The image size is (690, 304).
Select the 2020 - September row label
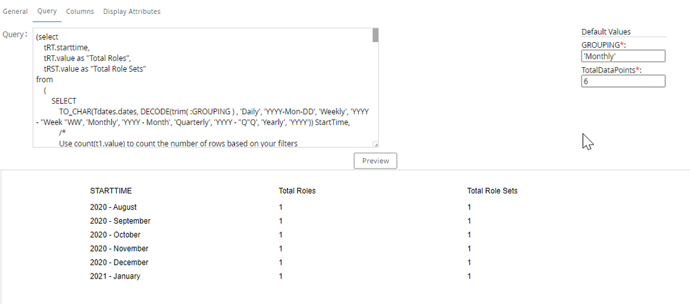[x=120, y=221]
